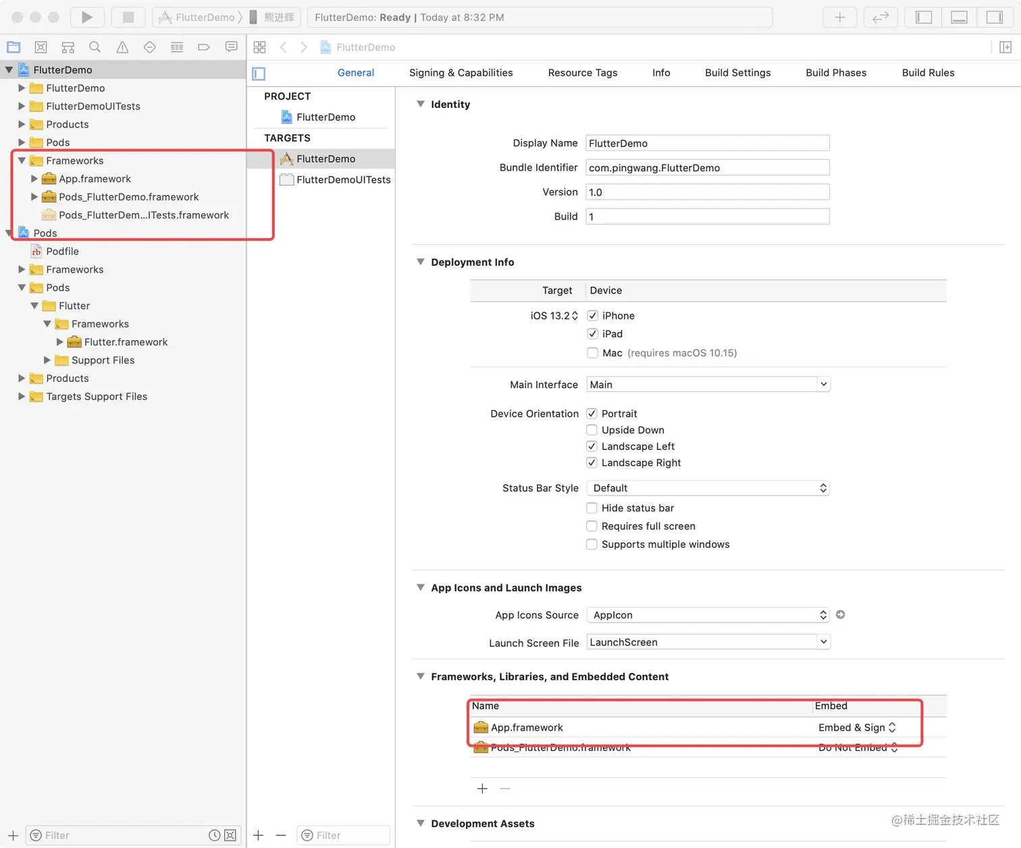The image size is (1021, 848).
Task: Select the FlutterDemo project entry
Action: pyautogui.click(x=318, y=117)
